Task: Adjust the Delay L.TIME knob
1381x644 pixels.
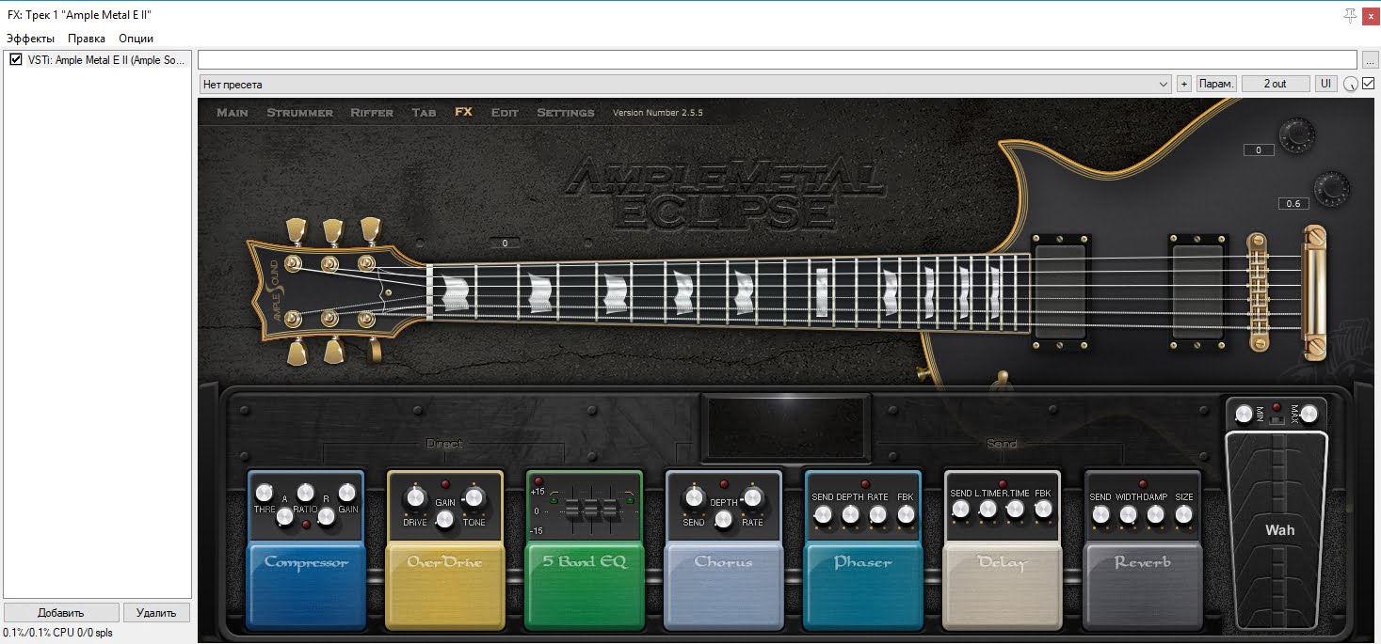Action: pos(988,509)
